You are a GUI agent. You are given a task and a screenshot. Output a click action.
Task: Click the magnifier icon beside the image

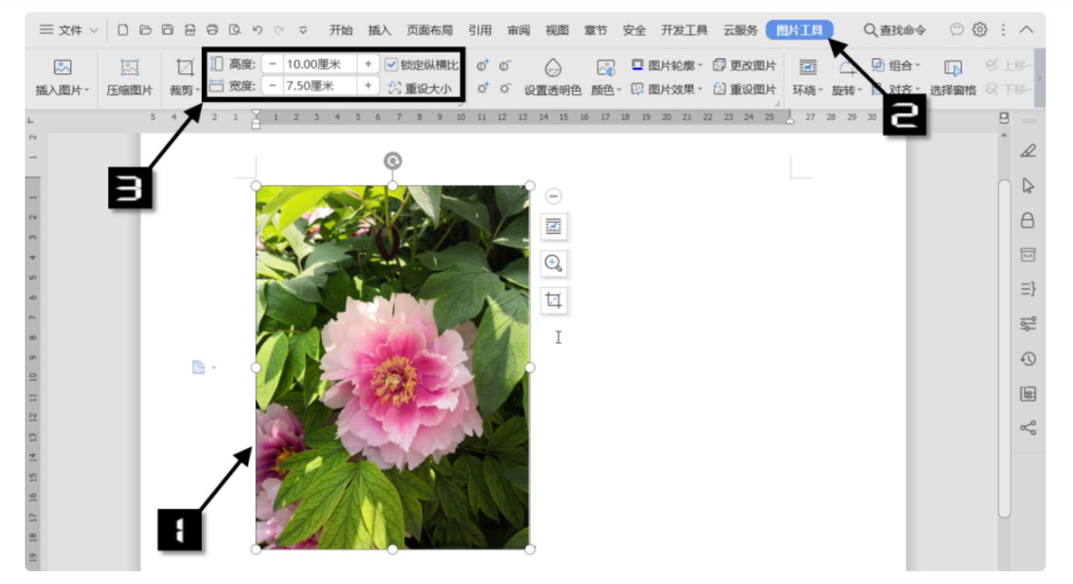pyautogui.click(x=555, y=263)
